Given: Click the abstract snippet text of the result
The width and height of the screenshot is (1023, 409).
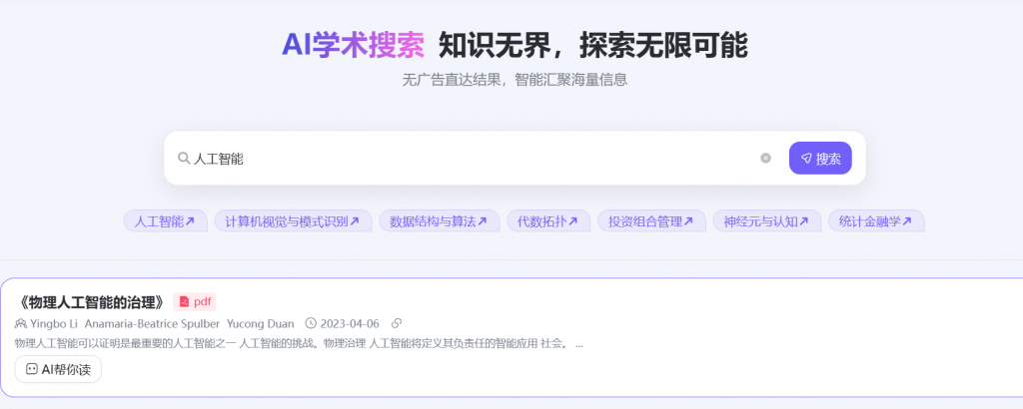Looking at the screenshot, I should pyautogui.click(x=299, y=344).
